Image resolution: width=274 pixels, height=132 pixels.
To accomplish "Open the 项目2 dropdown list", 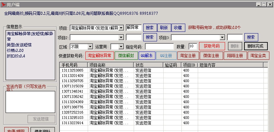I will [x=121, y=37].
